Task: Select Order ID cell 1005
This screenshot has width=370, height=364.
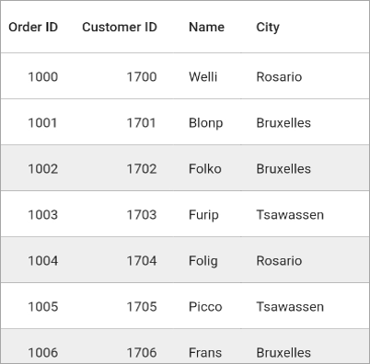Action: coord(43,307)
